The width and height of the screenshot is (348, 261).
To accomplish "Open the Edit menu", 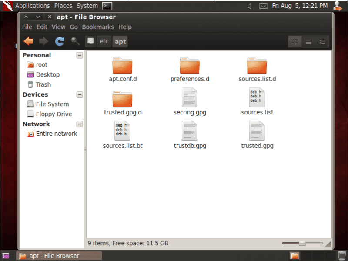I will click(42, 27).
